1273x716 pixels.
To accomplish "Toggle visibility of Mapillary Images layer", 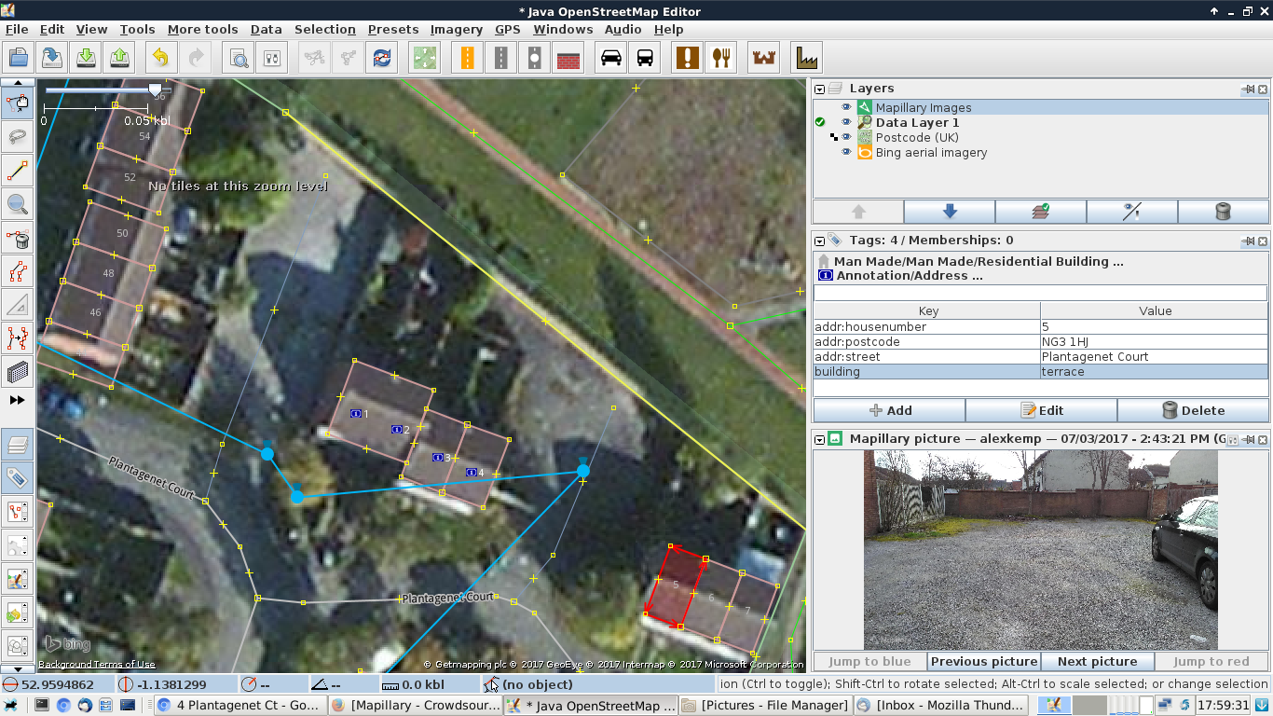I will pyautogui.click(x=846, y=108).
